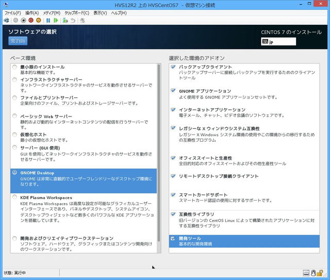Click the ソフトウェアの選択 page title

32,32
